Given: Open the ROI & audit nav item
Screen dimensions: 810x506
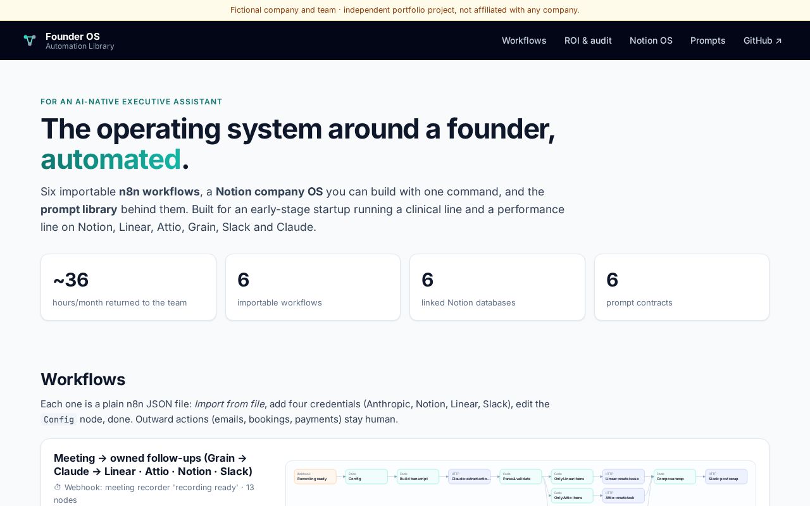Looking at the screenshot, I should point(588,40).
